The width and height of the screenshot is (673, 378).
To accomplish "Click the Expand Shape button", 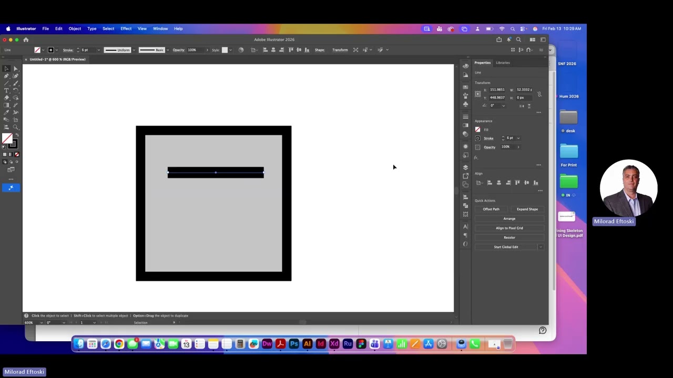I will point(527,209).
